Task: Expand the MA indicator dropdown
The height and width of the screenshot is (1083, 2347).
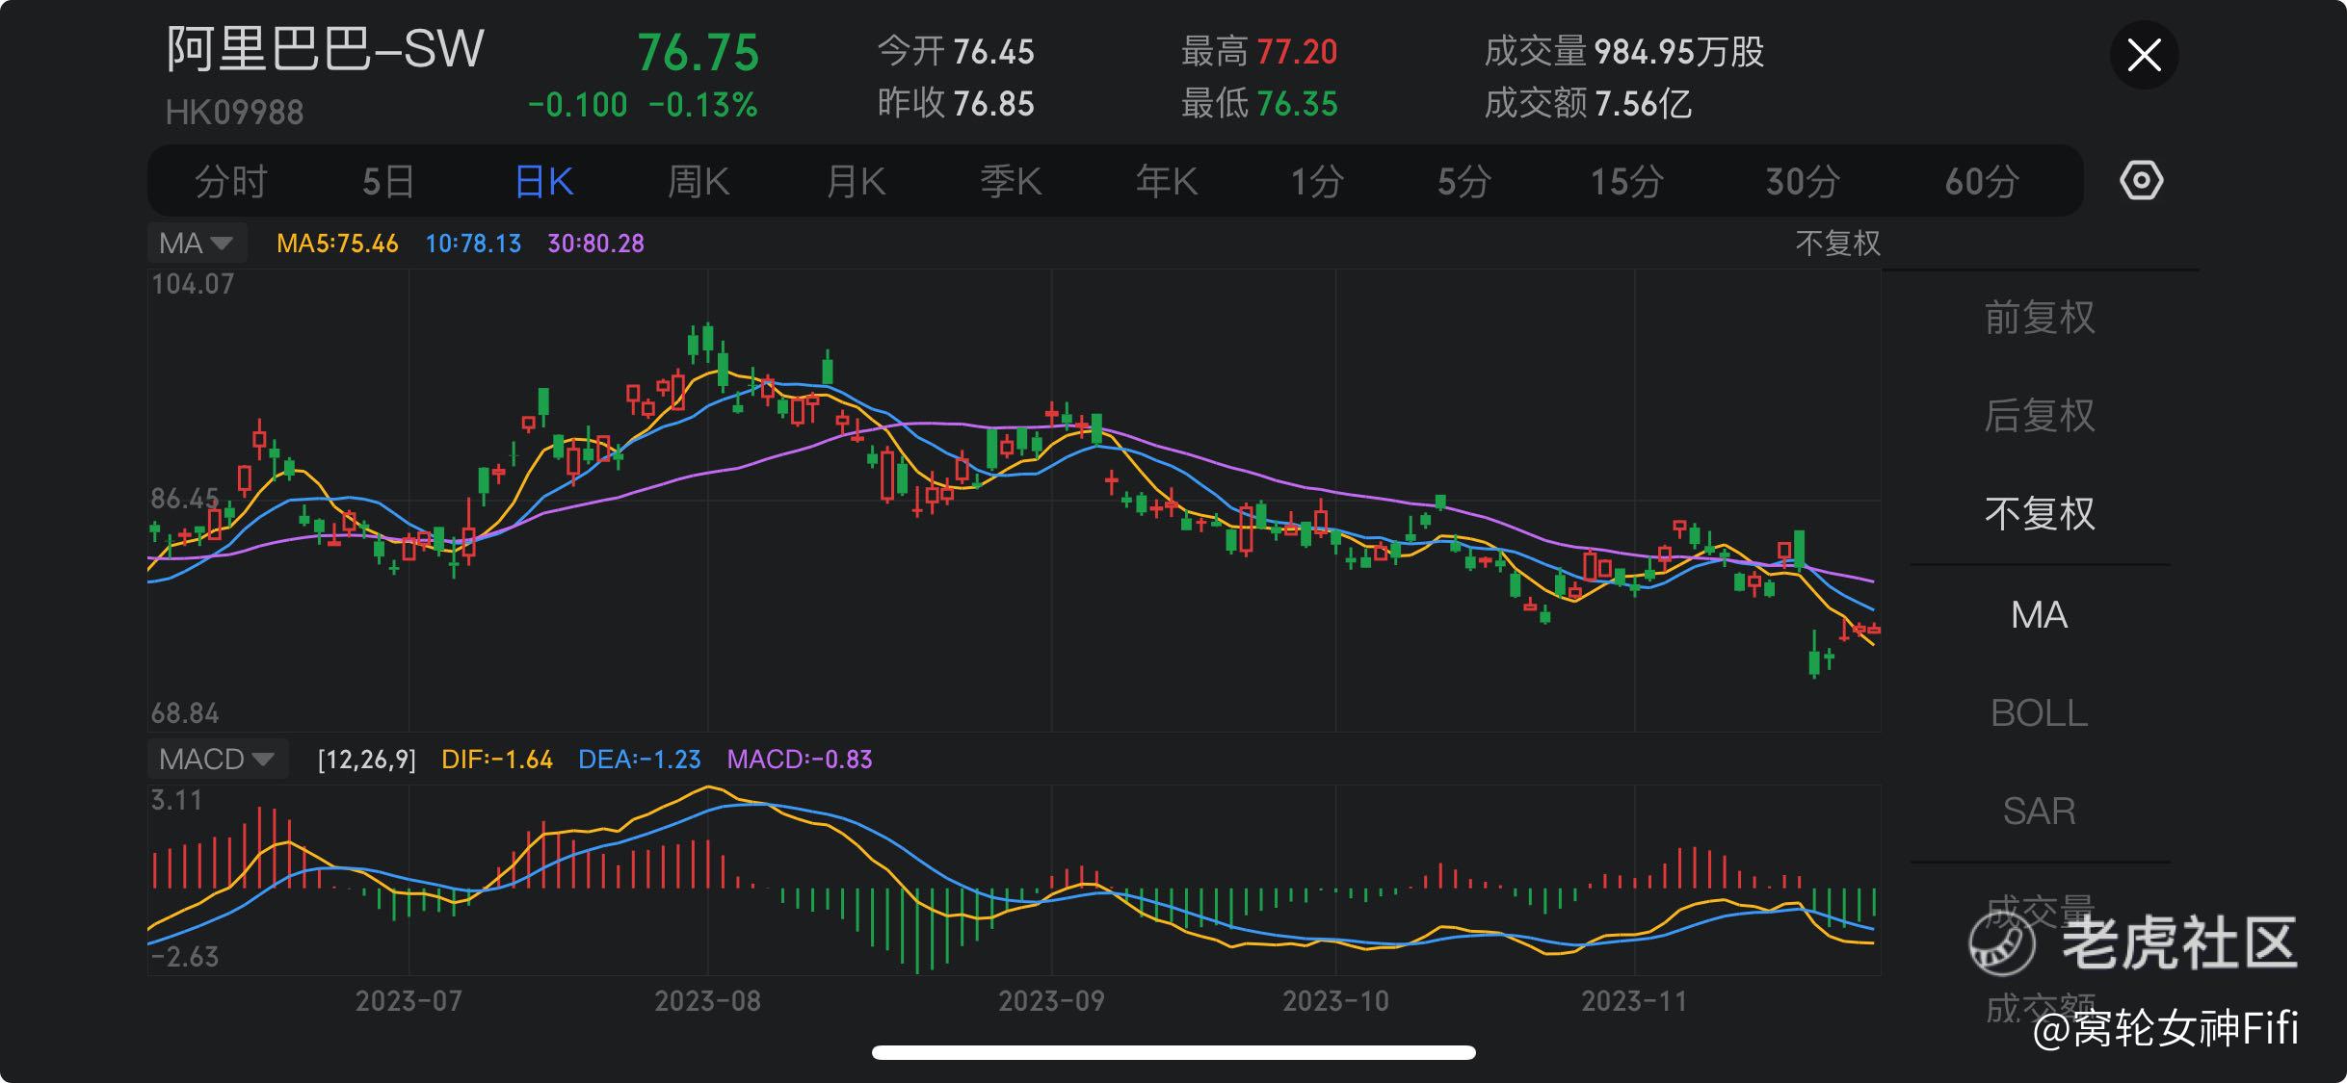Action: (197, 243)
